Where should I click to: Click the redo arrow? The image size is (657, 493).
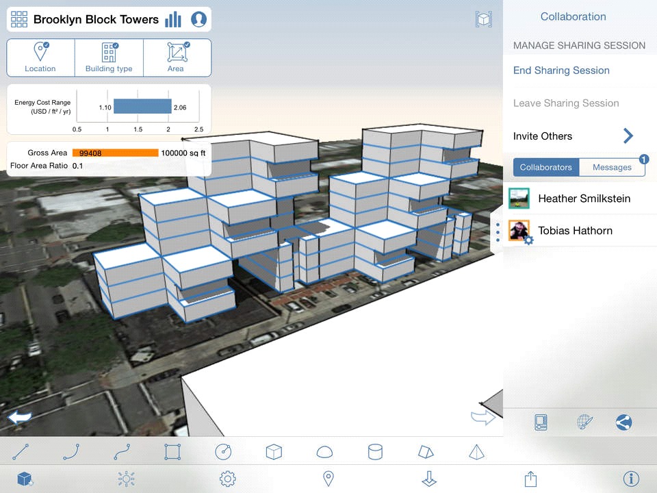[x=482, y=417]
